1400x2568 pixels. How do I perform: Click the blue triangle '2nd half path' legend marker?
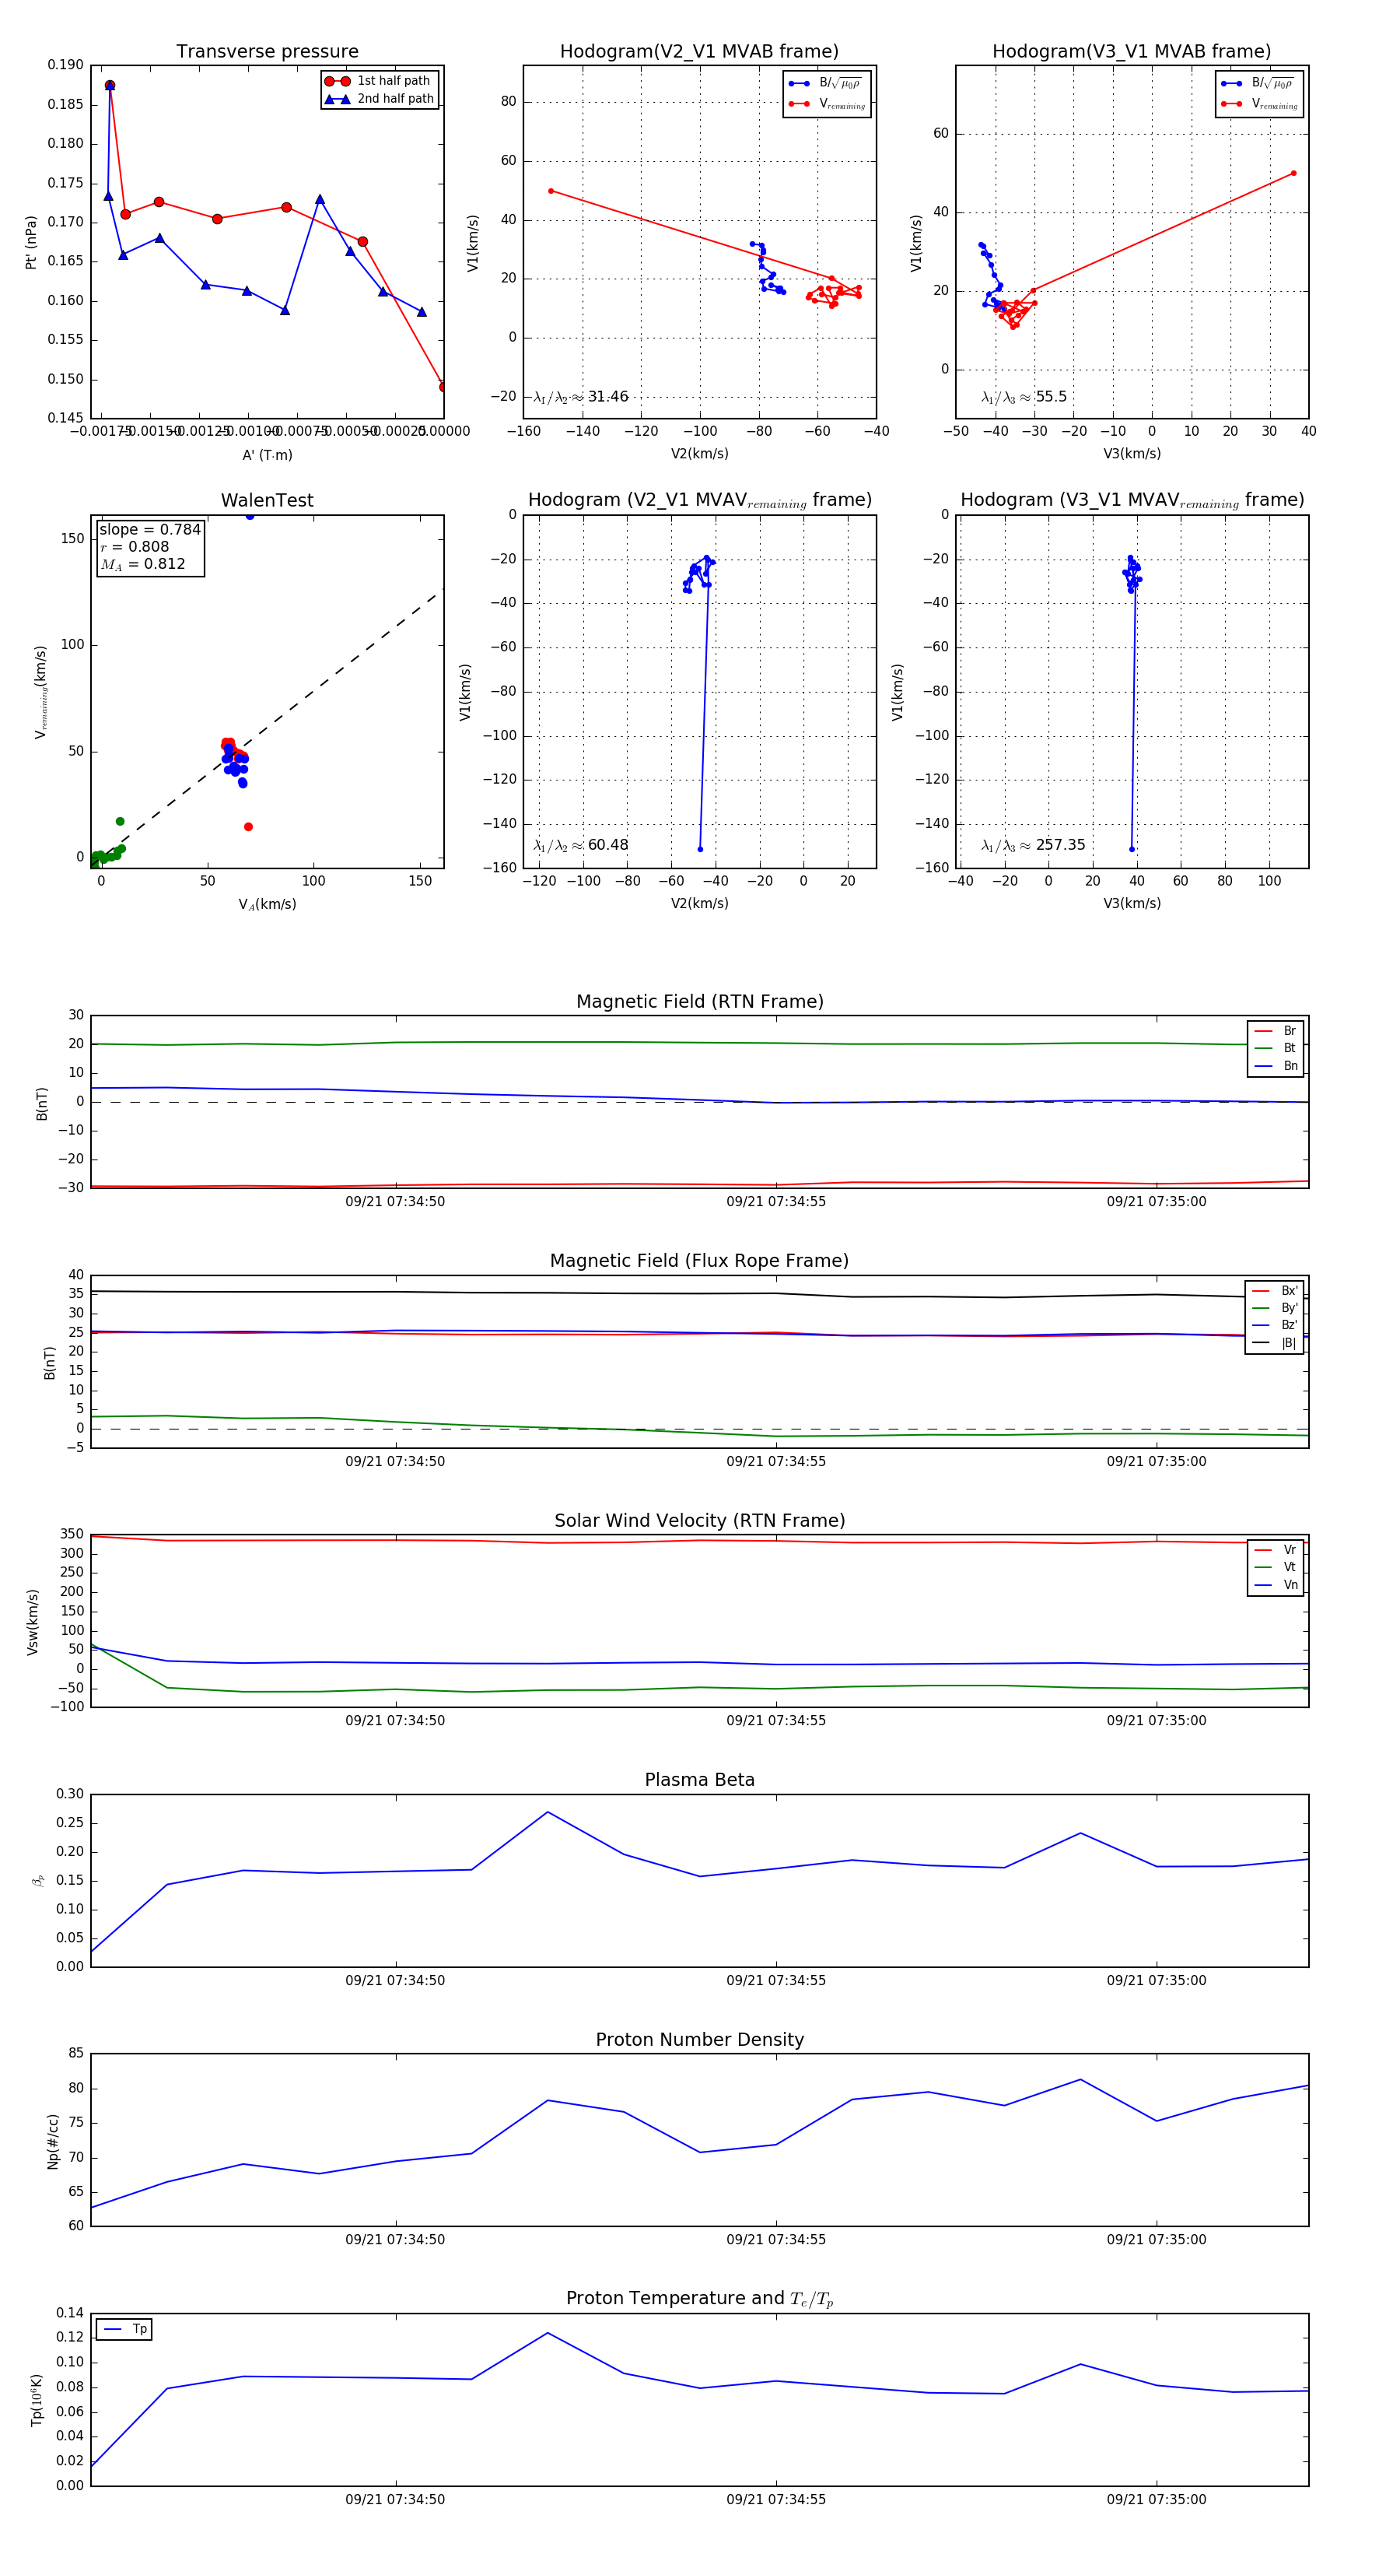[x=337, y=99]
